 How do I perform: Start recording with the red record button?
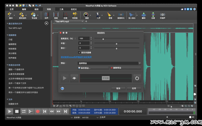[38, 111]
